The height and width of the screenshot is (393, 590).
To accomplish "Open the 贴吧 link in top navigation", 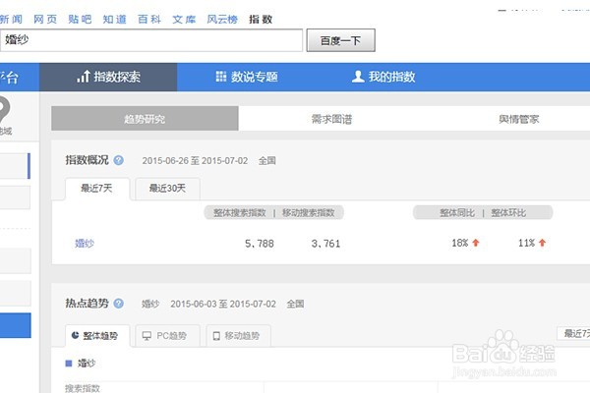I will 80,20.
